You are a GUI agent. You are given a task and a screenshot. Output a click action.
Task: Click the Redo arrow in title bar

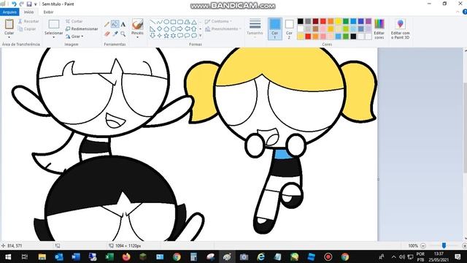point(21,4)
